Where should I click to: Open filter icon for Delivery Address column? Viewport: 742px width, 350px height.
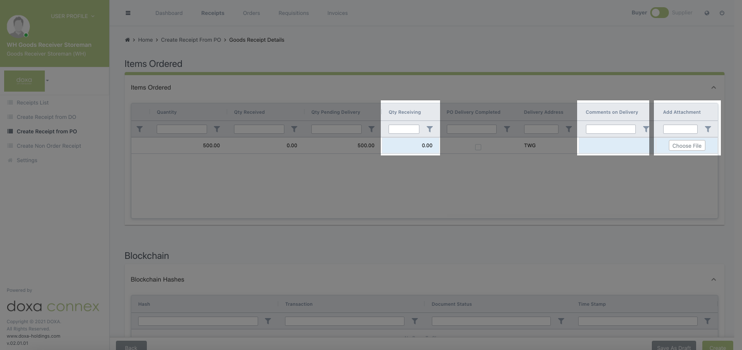569,129
